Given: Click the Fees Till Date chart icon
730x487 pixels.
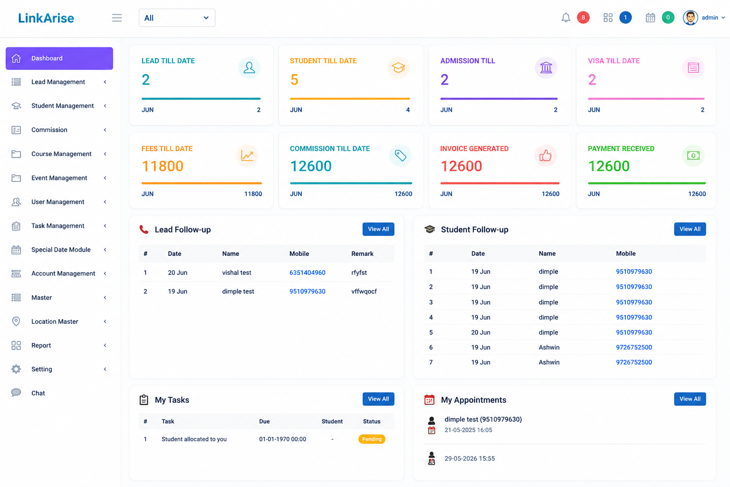Looking at the screenshot, I should [247, 156].
